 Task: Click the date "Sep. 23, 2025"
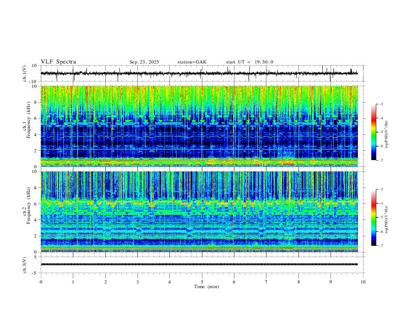click(x=144, y=62)
